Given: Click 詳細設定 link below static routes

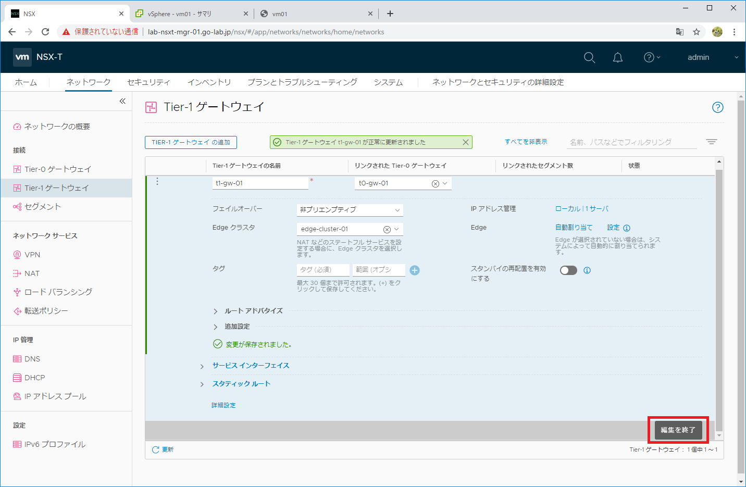Looking at the screenshot, I should (223, 405).
